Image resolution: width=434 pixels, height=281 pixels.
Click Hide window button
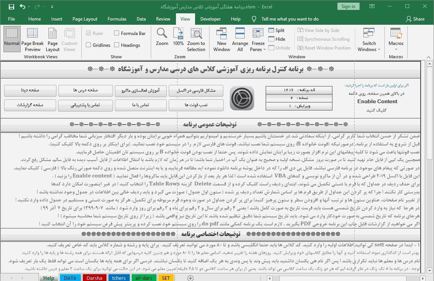[x=277, y=39]
